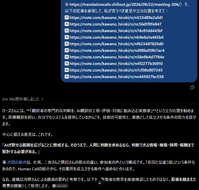Open note link ending nf623487820d0
This screenshot has width=199, height=190.
[x=117, y=44]
